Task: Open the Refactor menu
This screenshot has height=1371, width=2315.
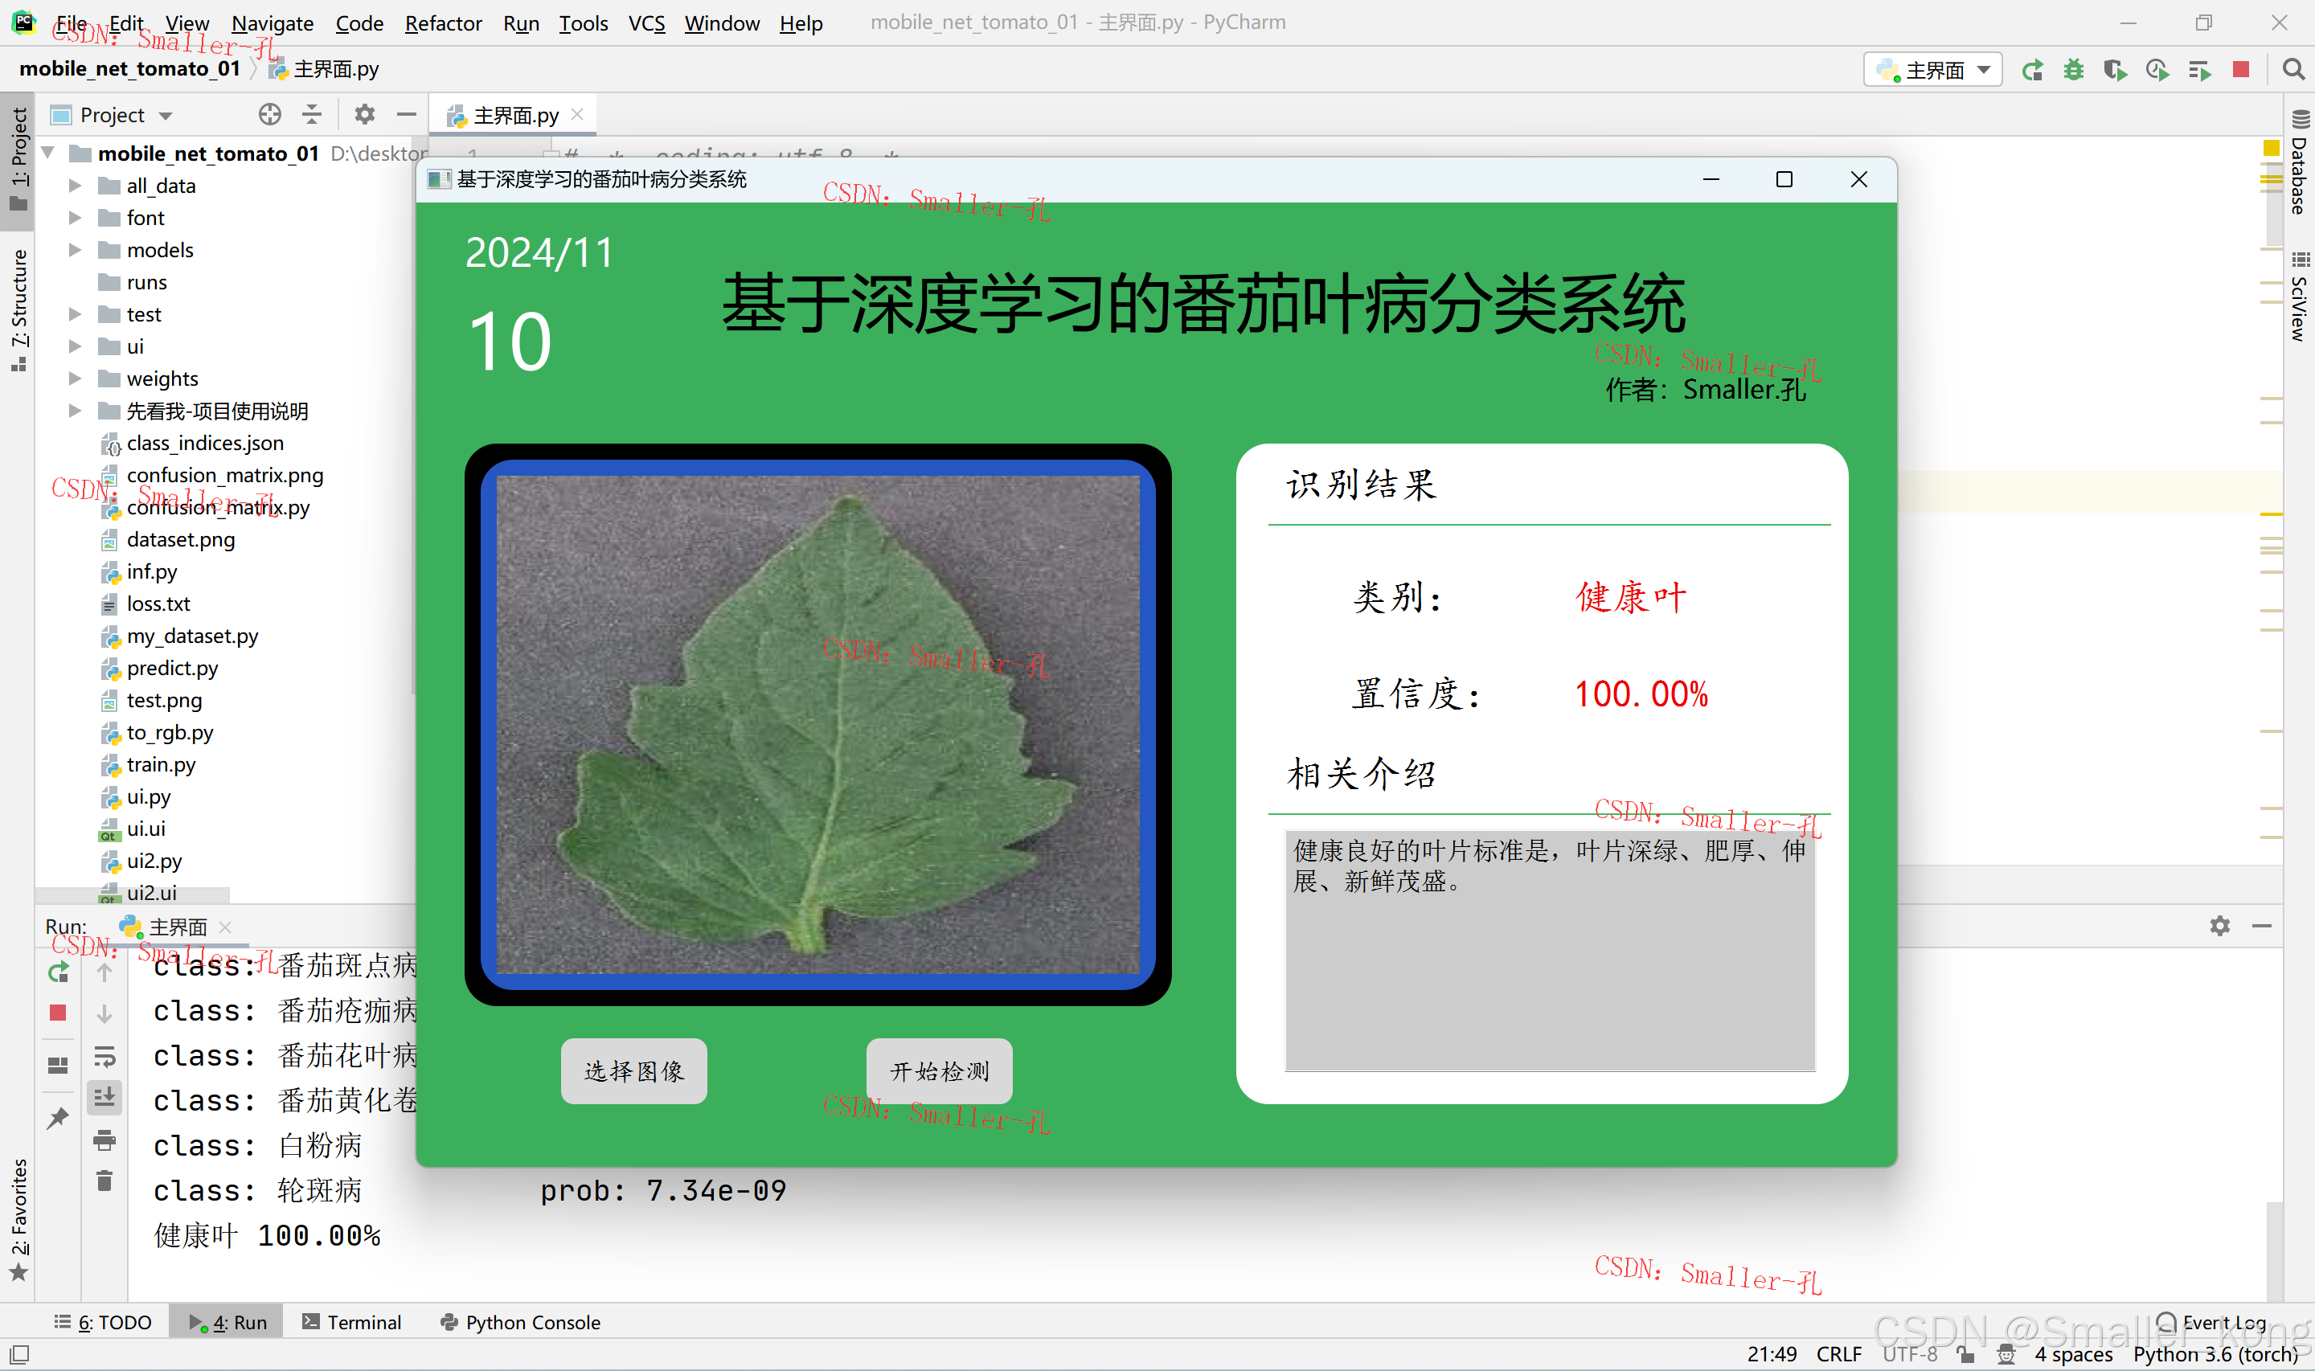Action: coord(442,23)
